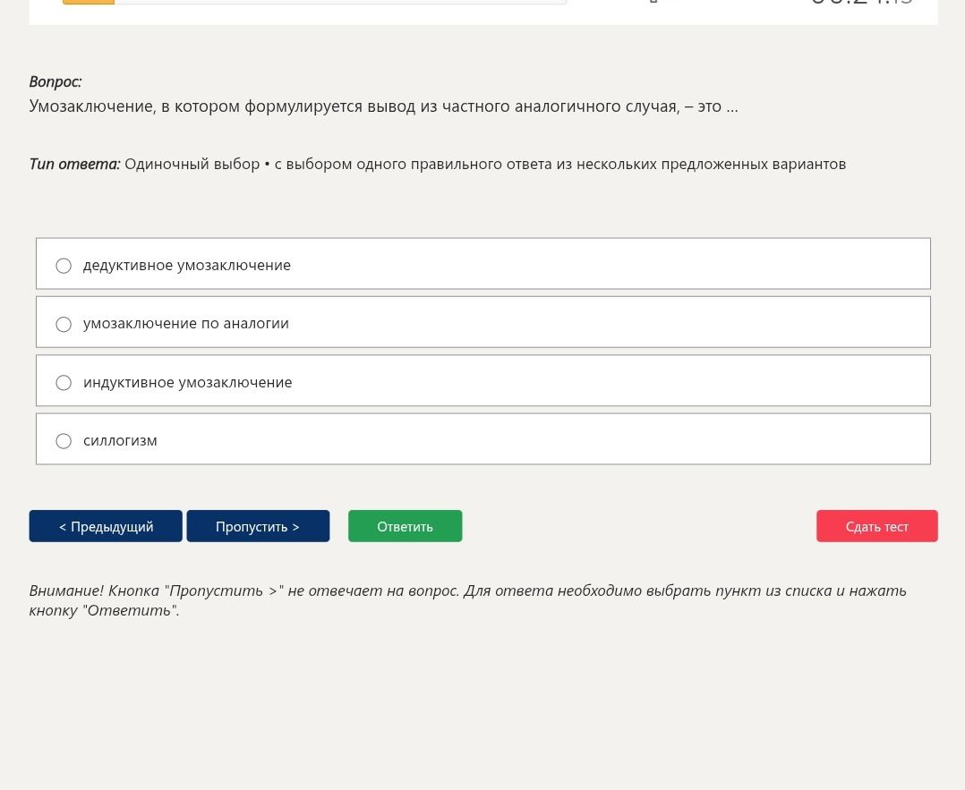
Task: Click the Вопрос: heading label
Action: 56,81
